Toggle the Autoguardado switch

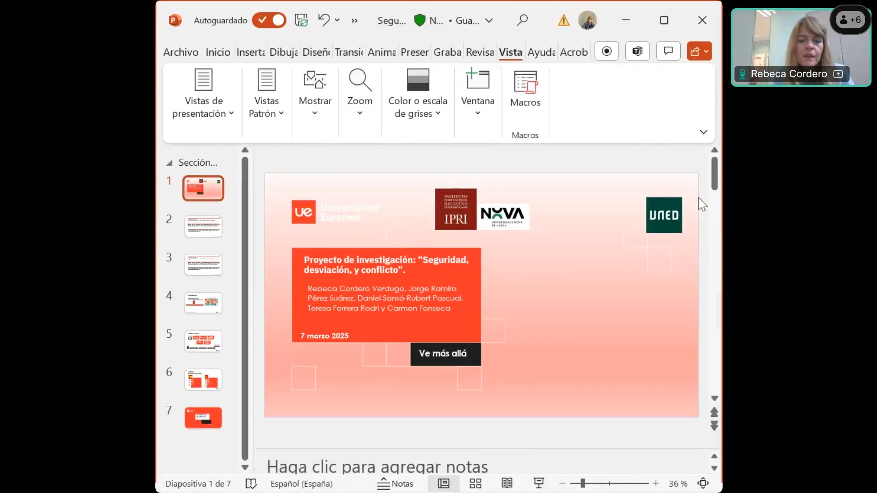[269, 21]
